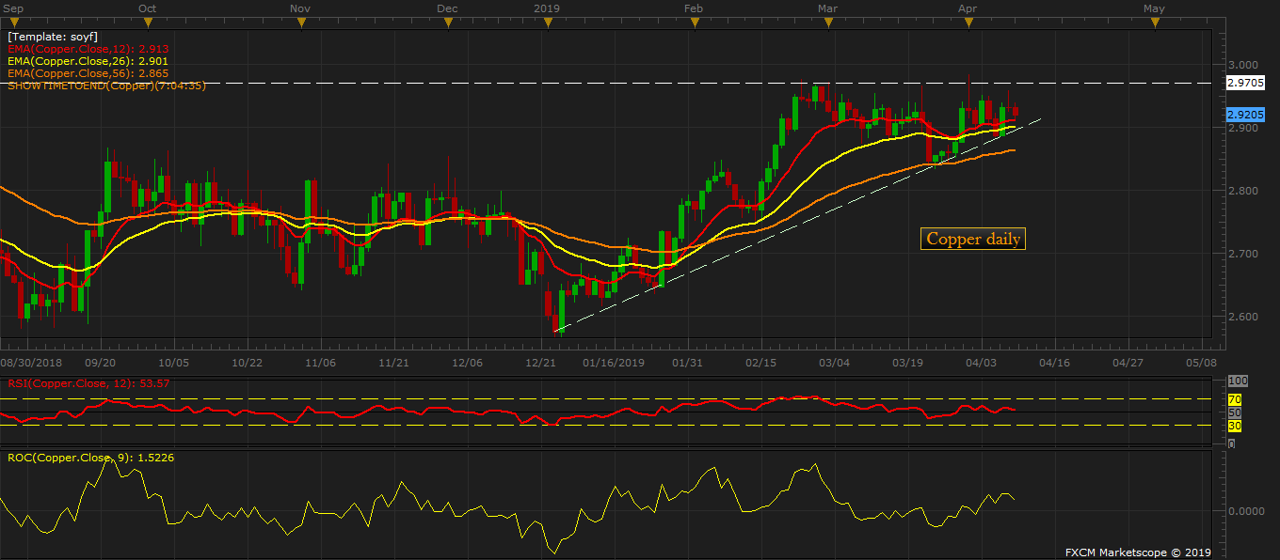Click the 2019 year marker triangle

547,22
